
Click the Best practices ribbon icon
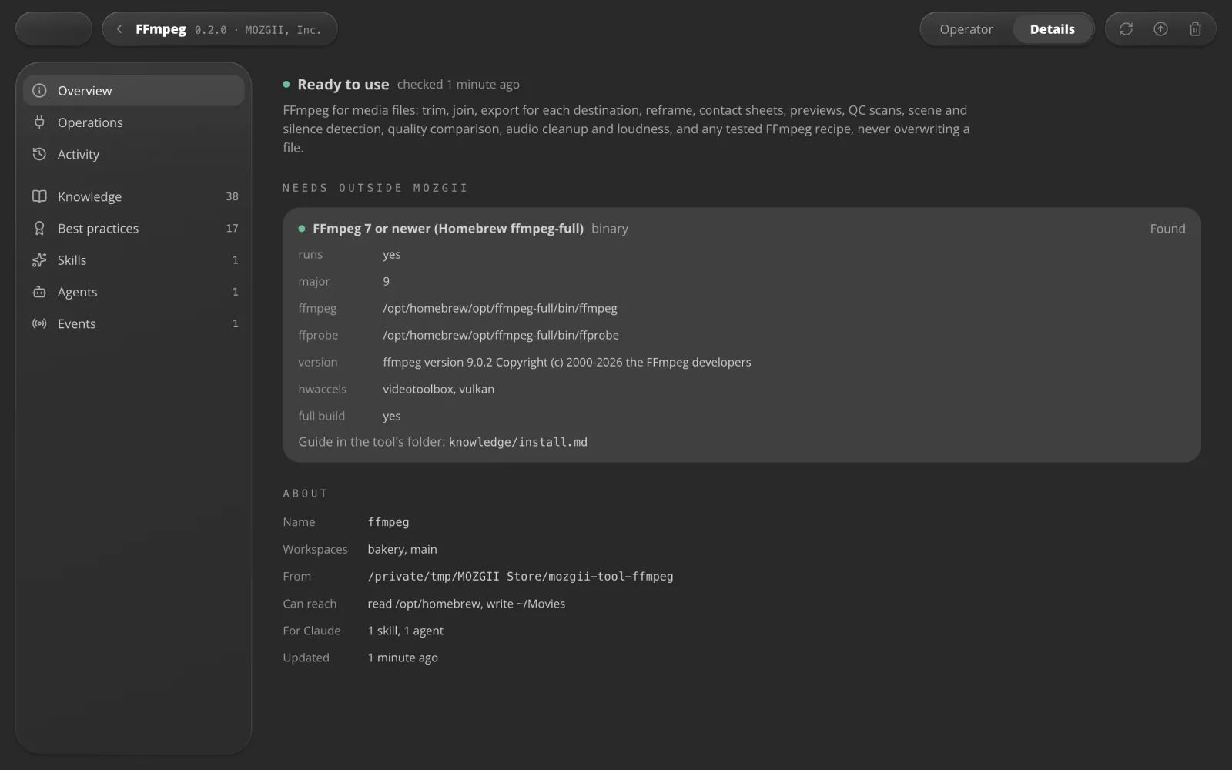39,228
